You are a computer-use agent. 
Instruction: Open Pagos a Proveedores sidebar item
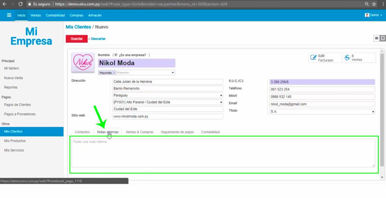pyautogui.click(x=20, y=114)
